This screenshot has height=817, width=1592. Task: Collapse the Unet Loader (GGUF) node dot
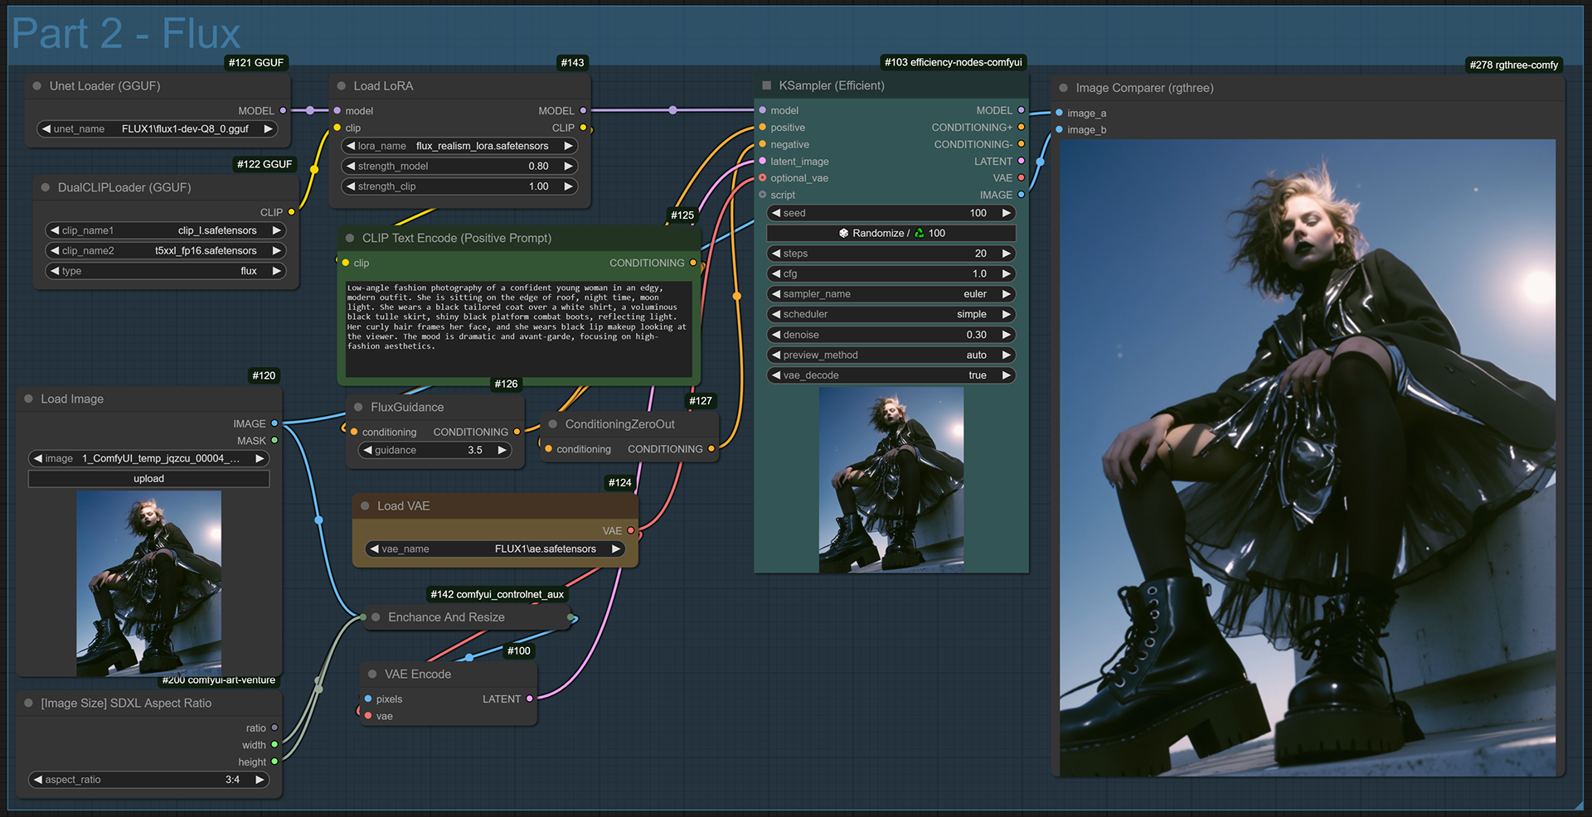37,86
